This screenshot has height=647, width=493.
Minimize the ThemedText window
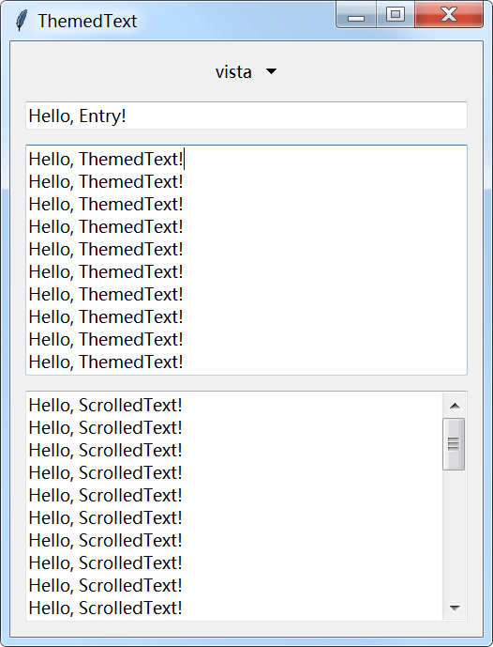[356, 15]
